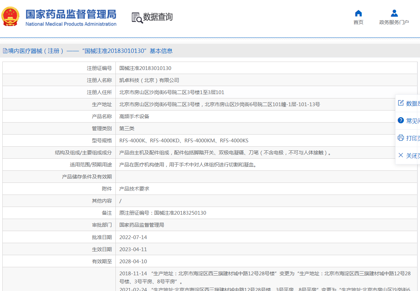Image resolution: width=420 pixels, height=291 pixels.
Task: Click the 关闭 close option text
Action: (x=413, y=156)
